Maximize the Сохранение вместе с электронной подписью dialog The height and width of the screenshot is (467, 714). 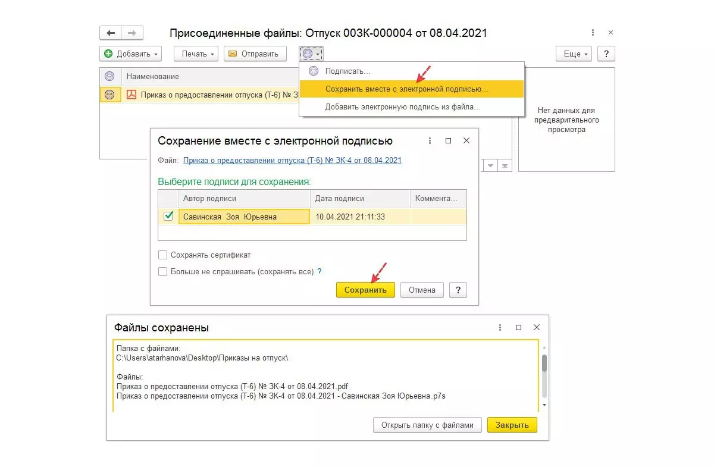click(x=449, y=141)
